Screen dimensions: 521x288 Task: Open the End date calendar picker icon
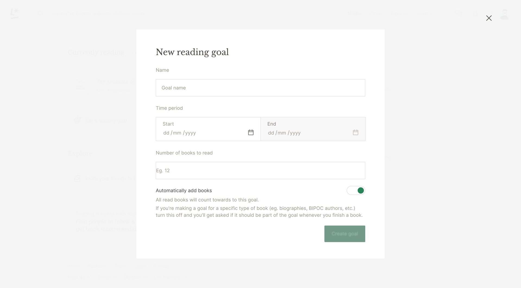click(x=355, y=132)
